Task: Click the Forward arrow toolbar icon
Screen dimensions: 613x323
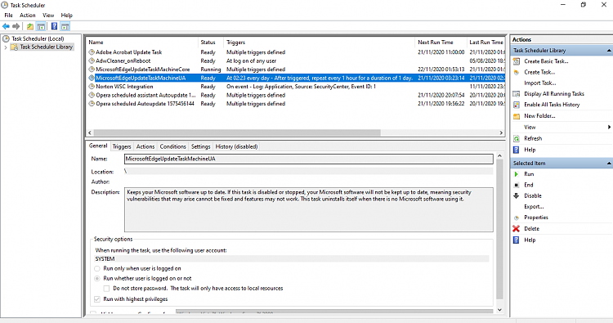Action: pos(16,26)
